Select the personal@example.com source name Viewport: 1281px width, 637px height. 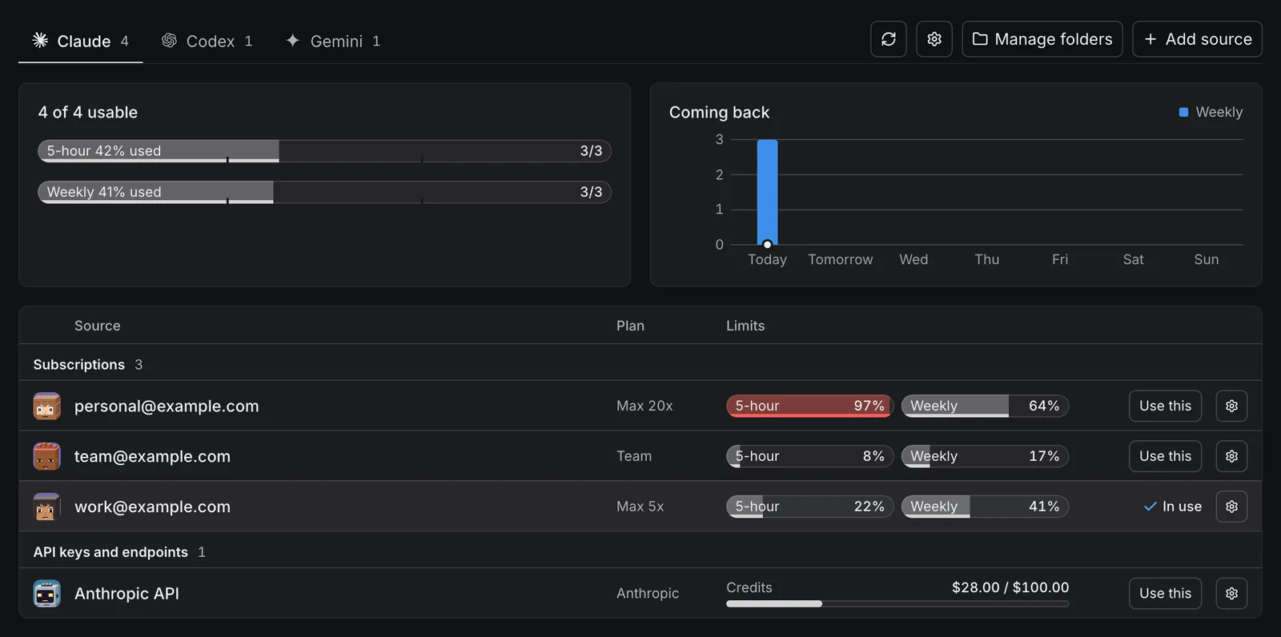pos(167,406)
